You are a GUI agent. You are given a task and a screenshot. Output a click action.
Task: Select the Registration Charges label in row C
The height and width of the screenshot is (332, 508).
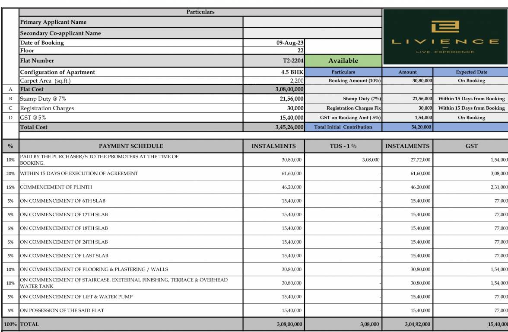click(x=47, y=109)
